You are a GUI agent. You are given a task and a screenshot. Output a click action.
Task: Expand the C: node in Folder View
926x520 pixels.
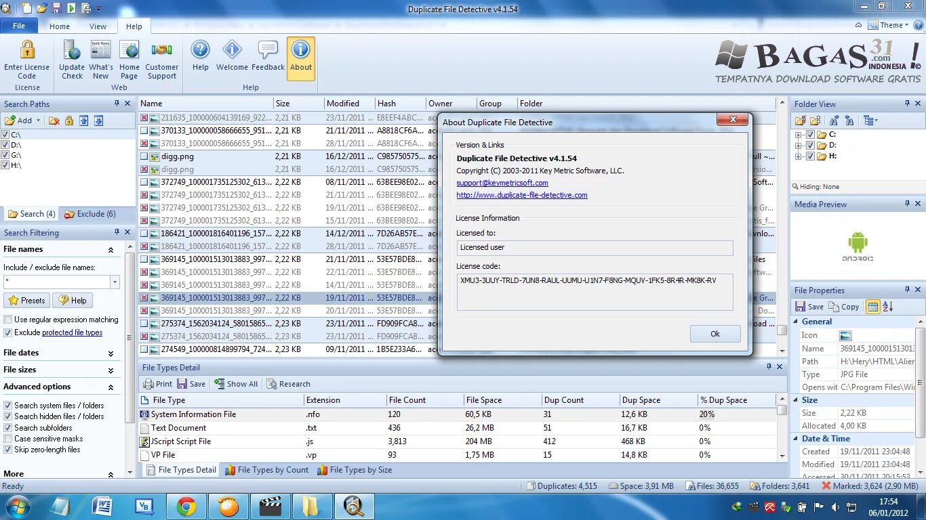pyautogui.click(x=799, y=135)
